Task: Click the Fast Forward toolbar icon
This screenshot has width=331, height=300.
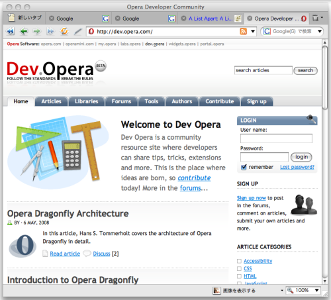Action: pos(50,32)
